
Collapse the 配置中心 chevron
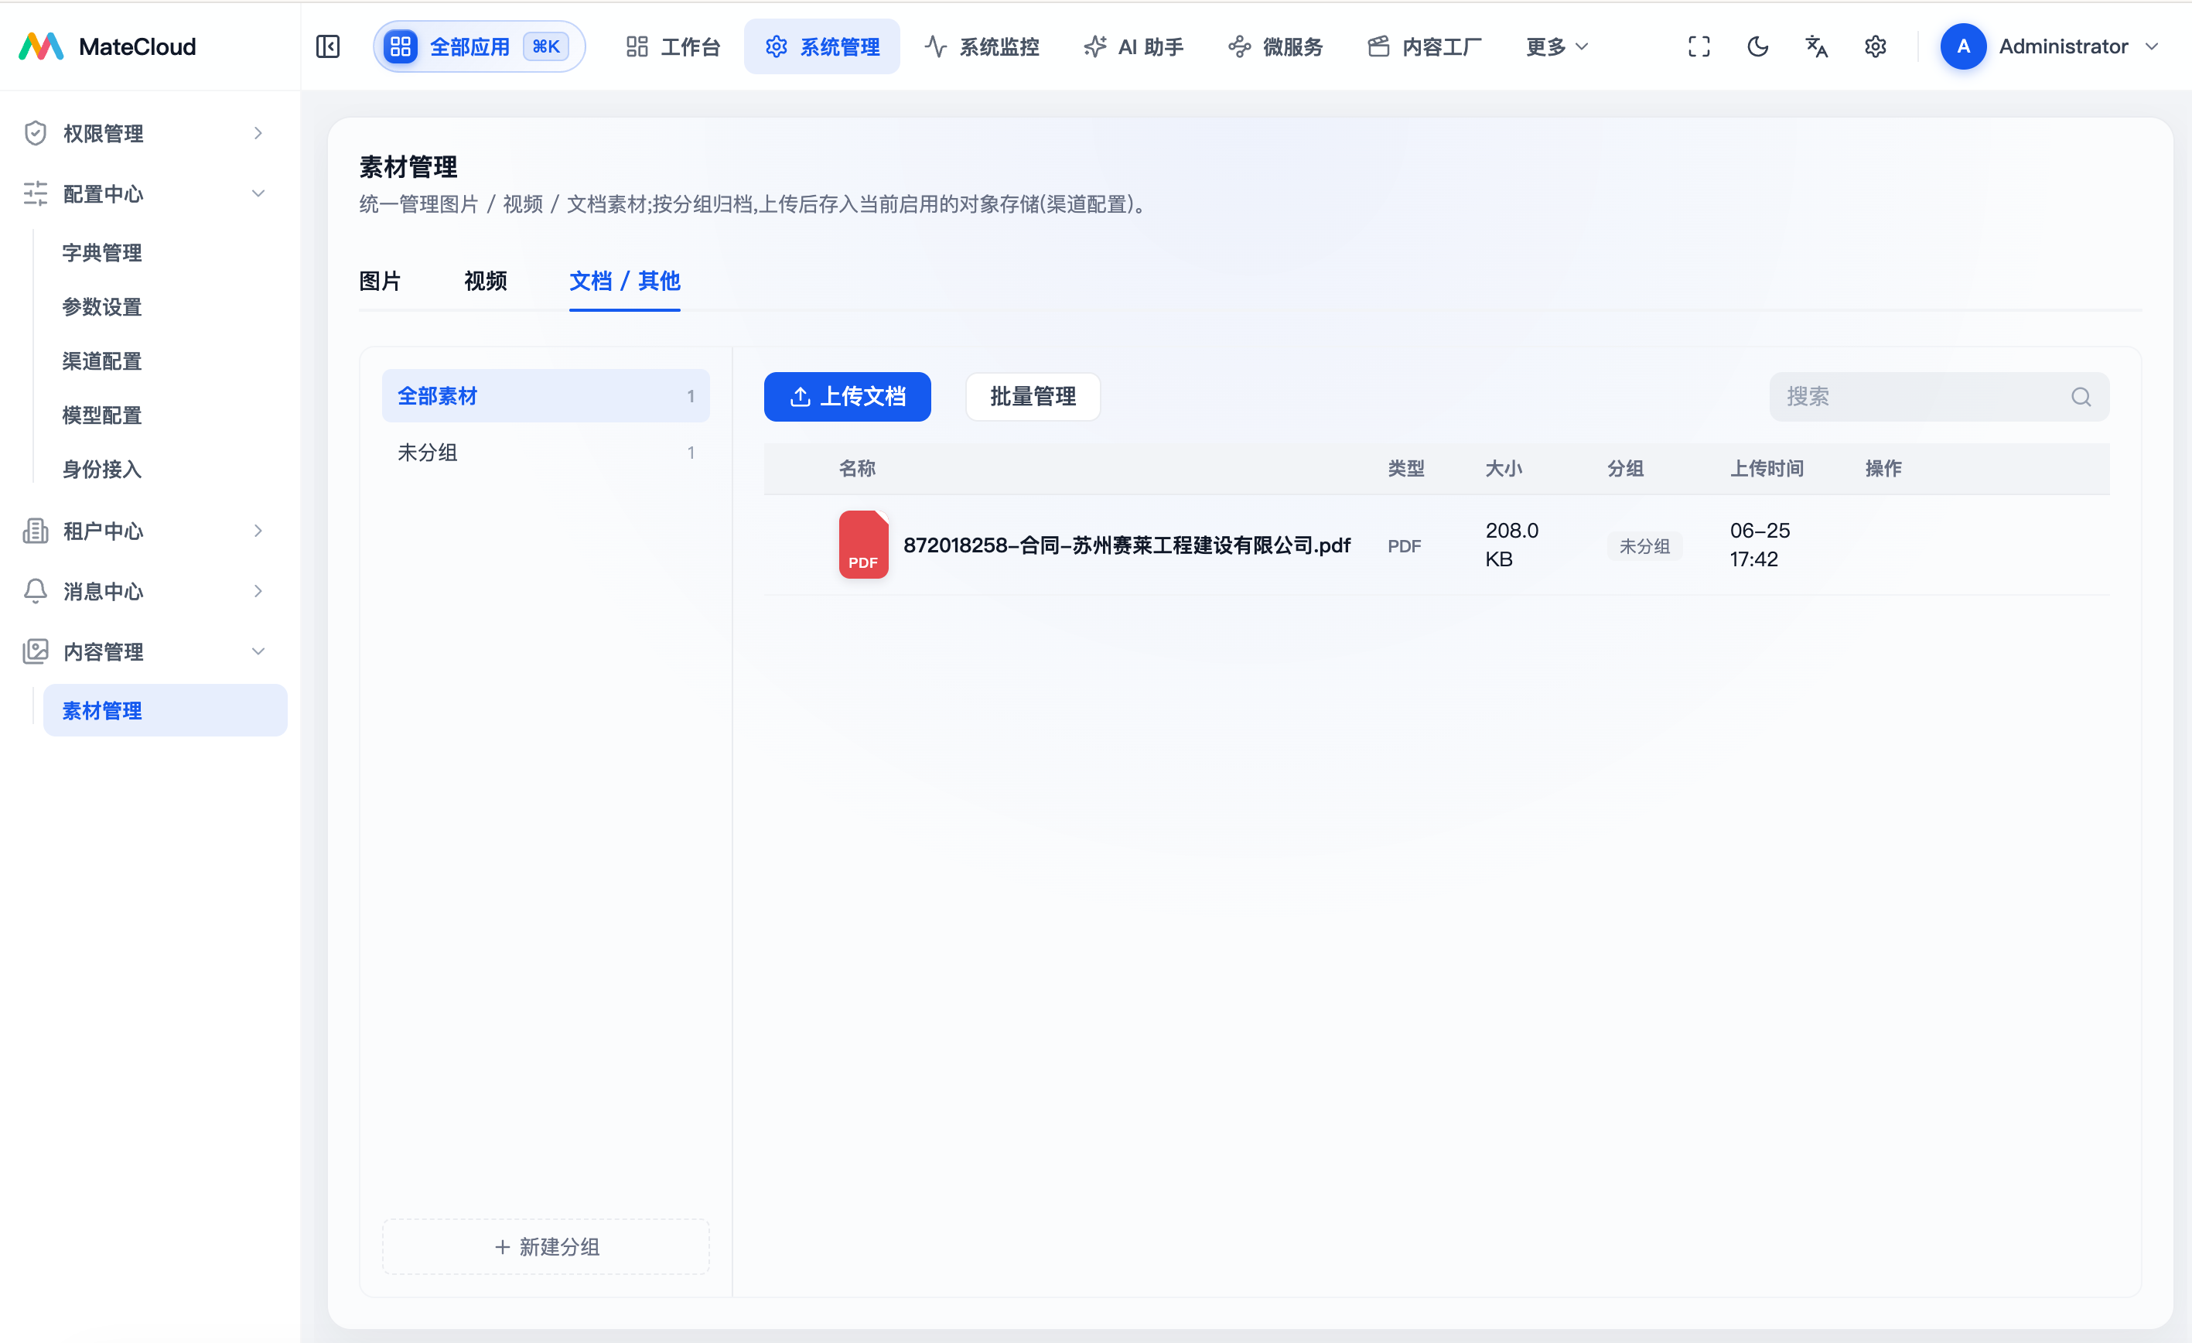point(258,193)
